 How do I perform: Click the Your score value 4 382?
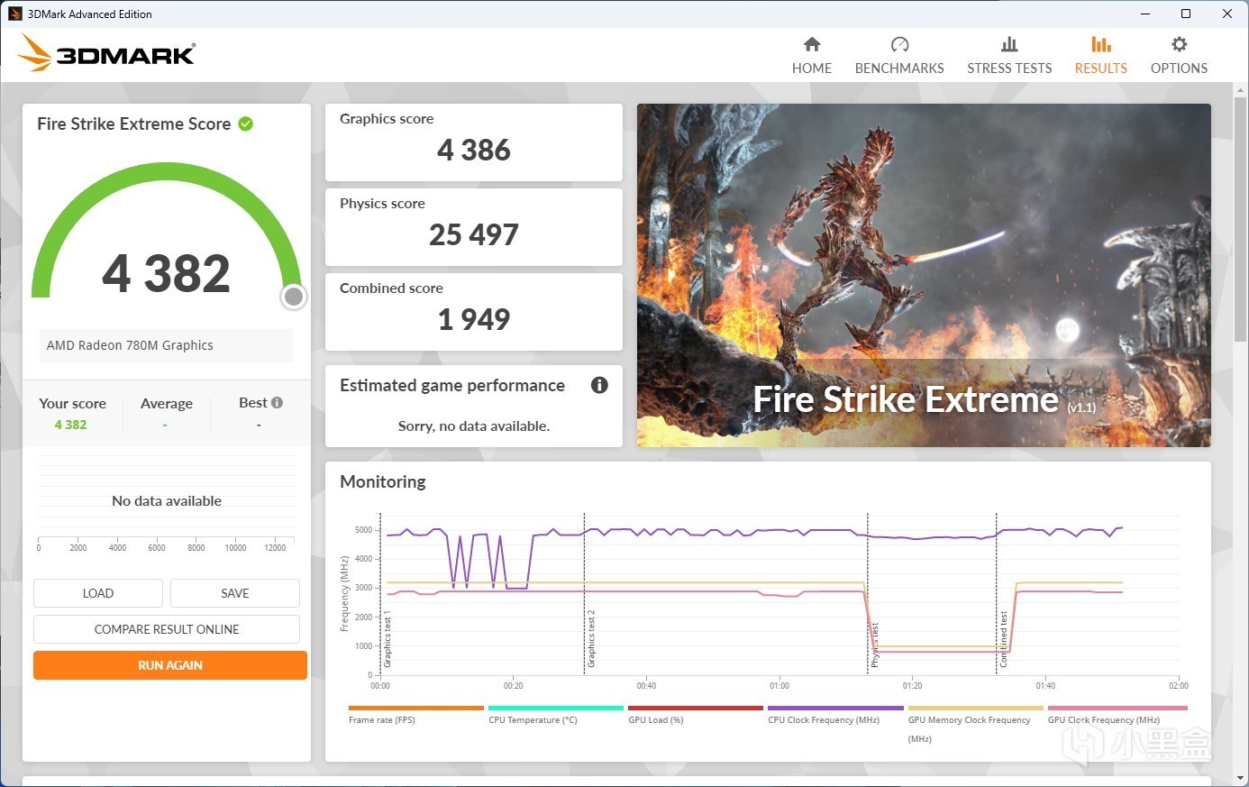click(x=70, y=425)
